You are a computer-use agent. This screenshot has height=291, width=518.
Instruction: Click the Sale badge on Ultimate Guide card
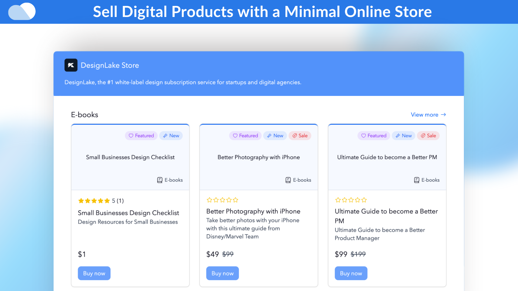coord(428,136)
